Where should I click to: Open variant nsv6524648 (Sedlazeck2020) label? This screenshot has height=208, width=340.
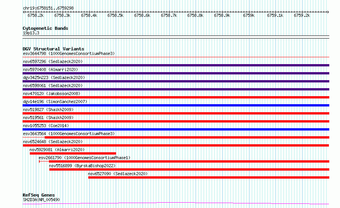point(53,142)
